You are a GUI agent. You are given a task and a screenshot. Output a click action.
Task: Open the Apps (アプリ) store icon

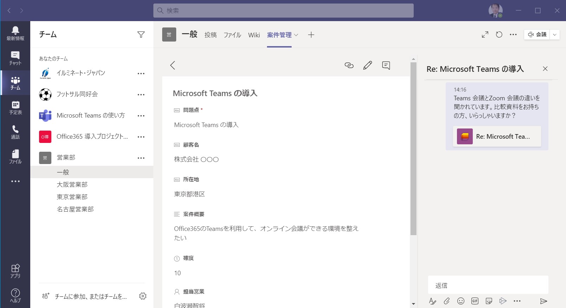(x=15, y=271)
